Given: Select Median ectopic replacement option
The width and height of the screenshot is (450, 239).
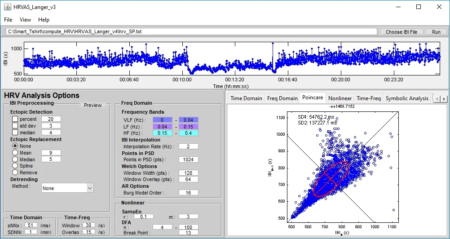Looking at the screenshot, I should [15, 159].
